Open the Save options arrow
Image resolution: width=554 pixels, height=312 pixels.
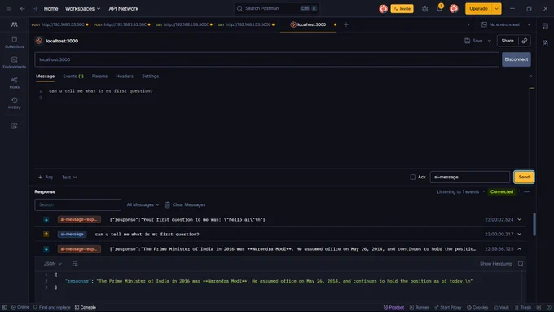click(490, 41)
